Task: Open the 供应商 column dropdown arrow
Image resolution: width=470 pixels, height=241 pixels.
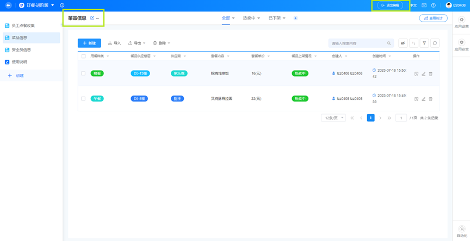Action: point(184,56)
